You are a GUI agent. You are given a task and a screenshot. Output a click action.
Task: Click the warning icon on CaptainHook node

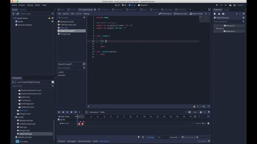(49, 18)
